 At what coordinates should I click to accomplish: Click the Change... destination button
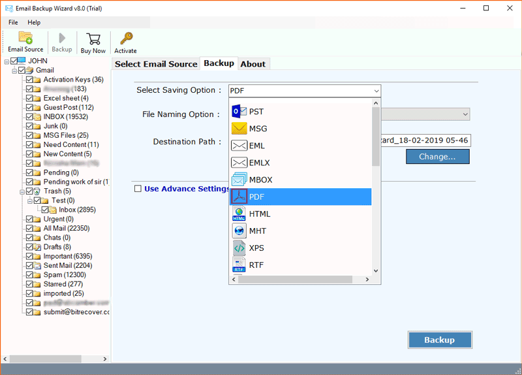[437, 157]
